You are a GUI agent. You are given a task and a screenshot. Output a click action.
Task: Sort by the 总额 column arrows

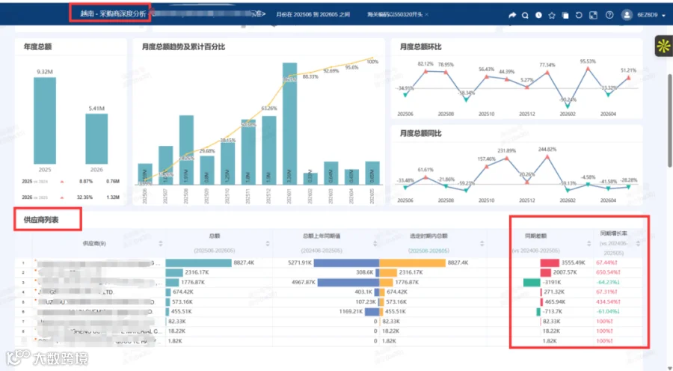click(268, 244)
